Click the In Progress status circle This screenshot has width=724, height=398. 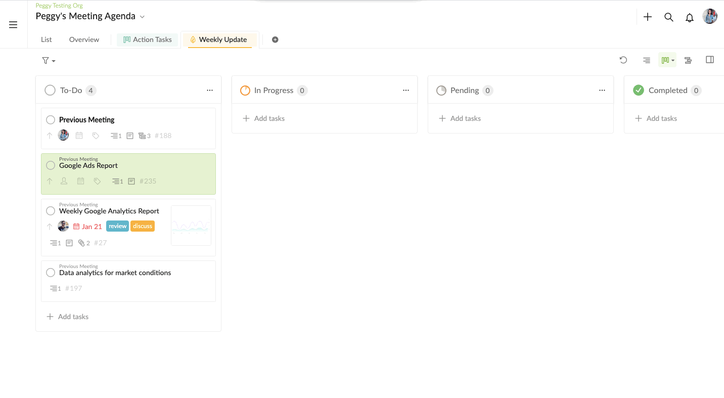(245, 91)
